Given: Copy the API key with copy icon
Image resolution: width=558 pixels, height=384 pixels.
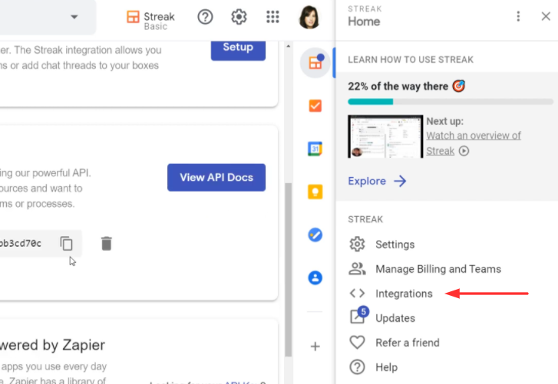Looking at the screenshot, I should click(67, 243).
